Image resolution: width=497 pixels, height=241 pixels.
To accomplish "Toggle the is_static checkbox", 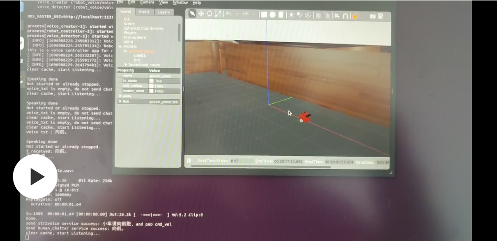I will tap(152, 81).
